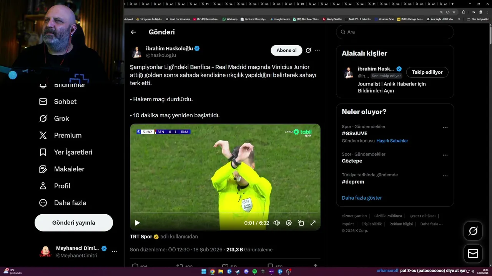Open Steam from taskbar
This screenshot has width=492, height=276.
click(238, 271)
